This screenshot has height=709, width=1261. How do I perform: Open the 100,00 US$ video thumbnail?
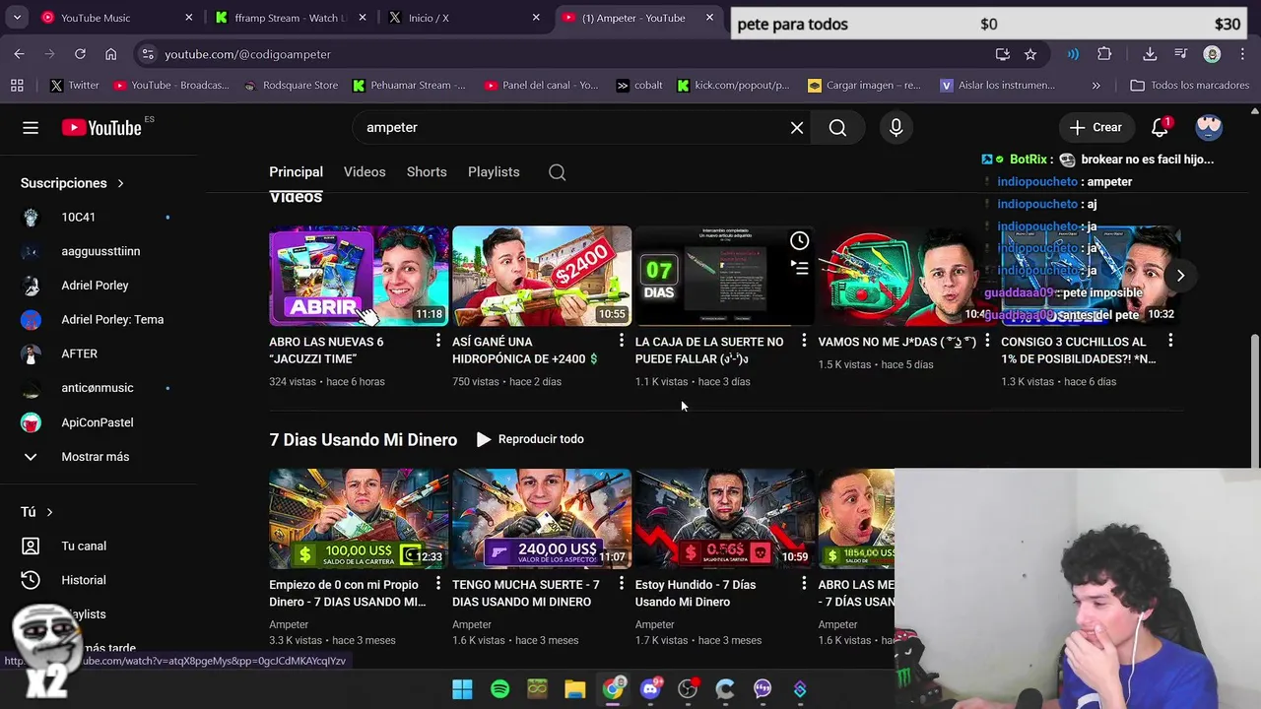[359, 519]
